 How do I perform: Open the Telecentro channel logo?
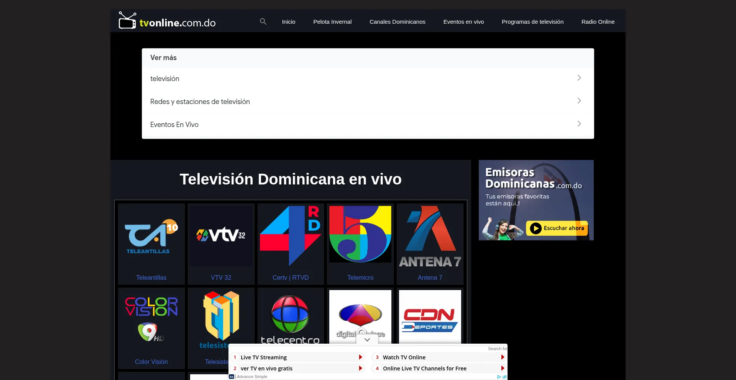291,319
